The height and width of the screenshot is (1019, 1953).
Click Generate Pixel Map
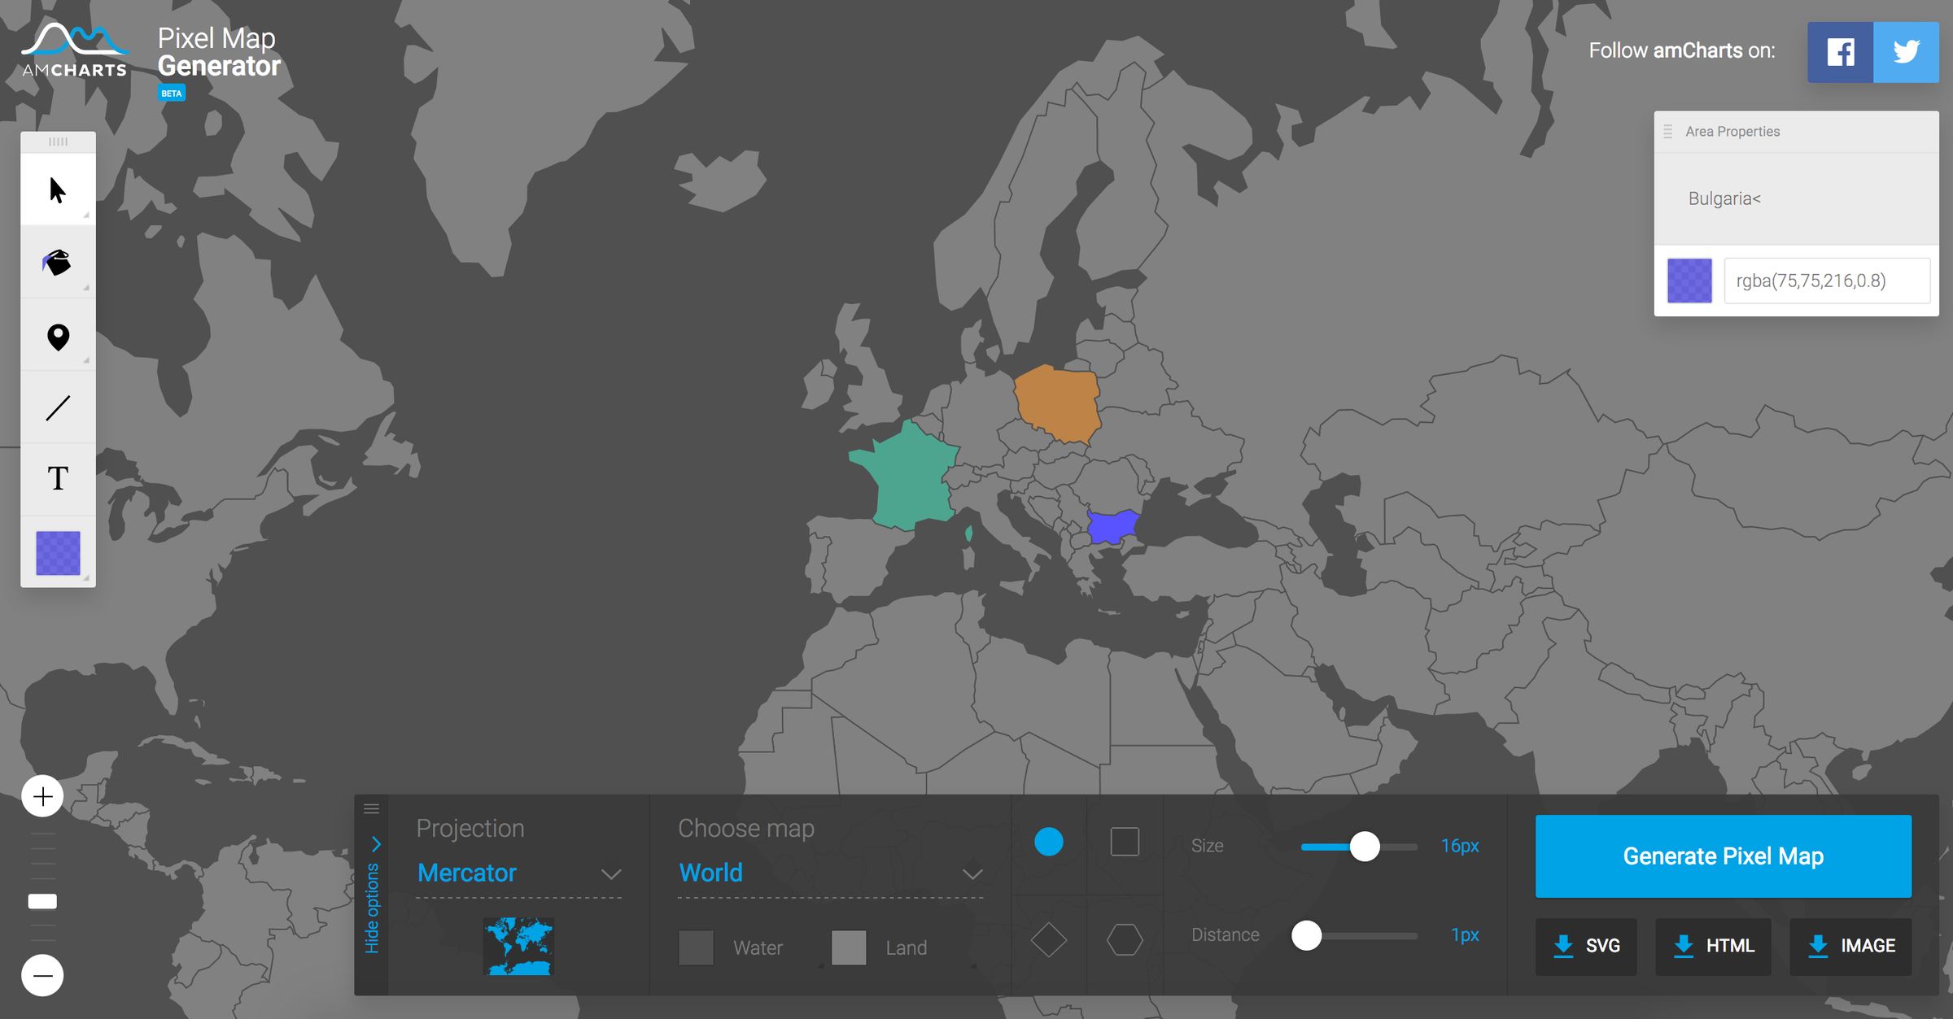(x=1724, y=856)
